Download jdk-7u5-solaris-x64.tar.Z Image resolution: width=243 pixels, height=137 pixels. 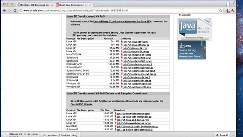pos(137,77)
